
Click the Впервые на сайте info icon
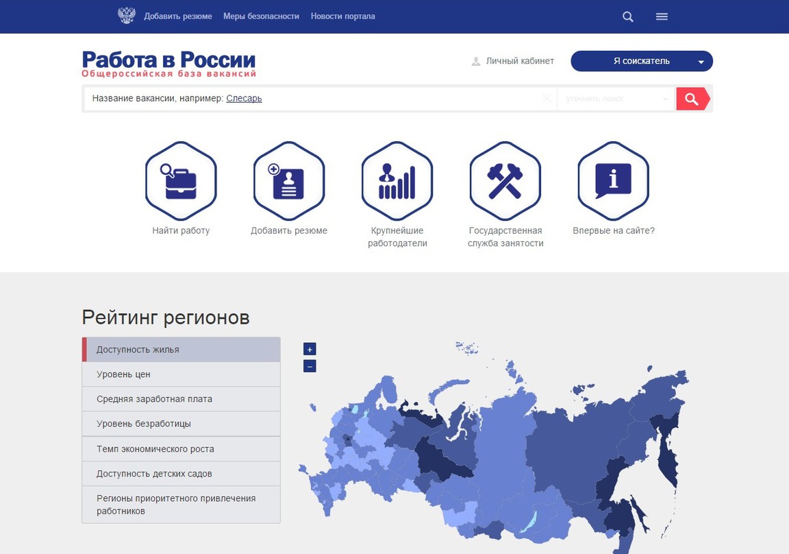pos(614,181)
